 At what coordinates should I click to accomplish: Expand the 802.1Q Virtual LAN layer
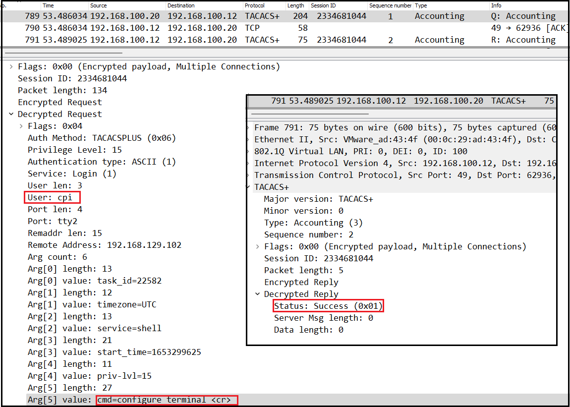click(x=249, y=152)
